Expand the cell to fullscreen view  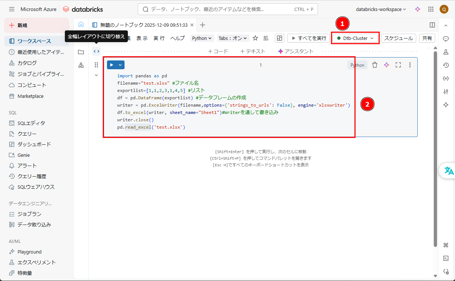click(x=398, y=65)
